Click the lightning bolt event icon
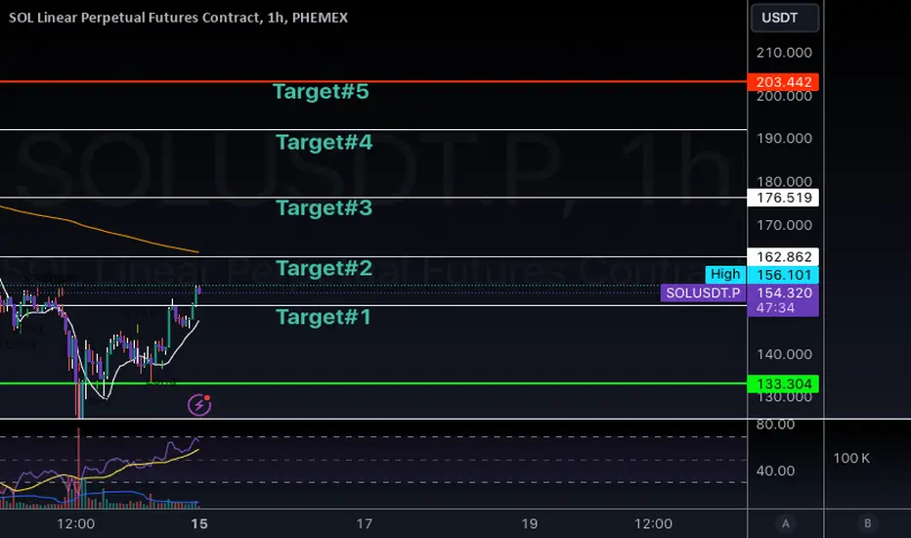911x538 pixels. pyautogui.click(x=199, y=405)
